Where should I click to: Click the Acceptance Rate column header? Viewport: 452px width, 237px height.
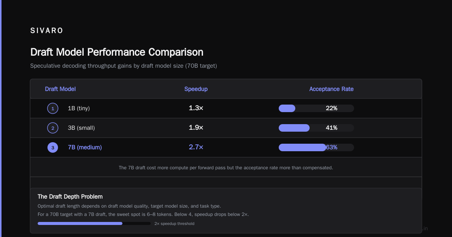[x=331, y=89]
